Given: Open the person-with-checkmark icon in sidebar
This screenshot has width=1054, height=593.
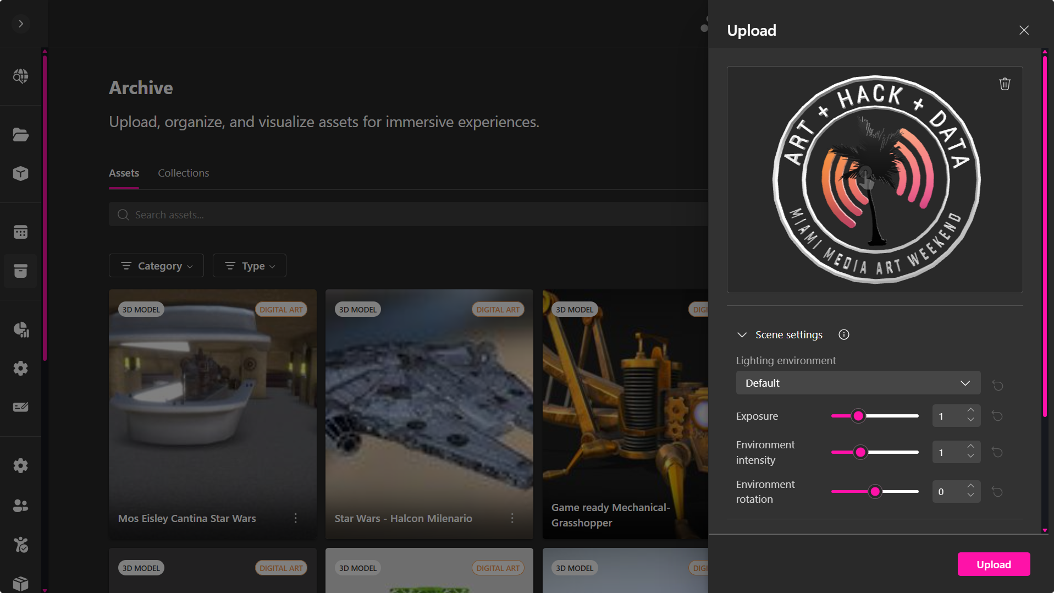Looking at the screenshot, I should (21, 545).
